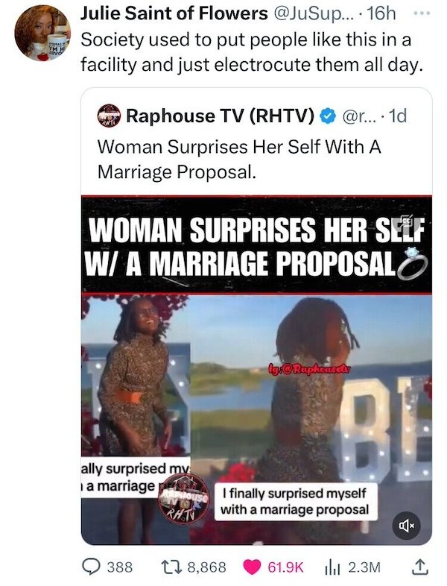Open quoted tweet text about marriage proposal

click(239, 159)
